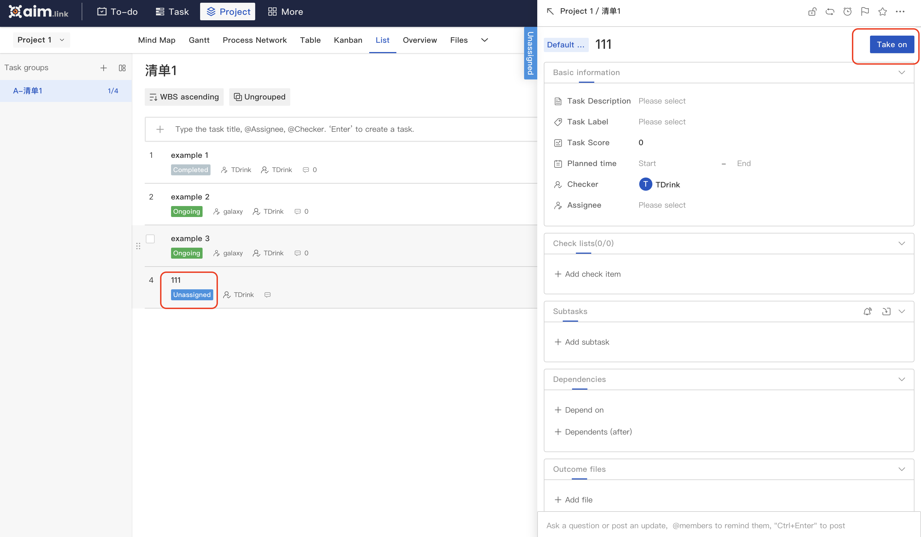The width and height of the screenshot is (921, 537).
Task: Click the back arrow beside Project 1 / 清单1
Action: coord(550,11)
